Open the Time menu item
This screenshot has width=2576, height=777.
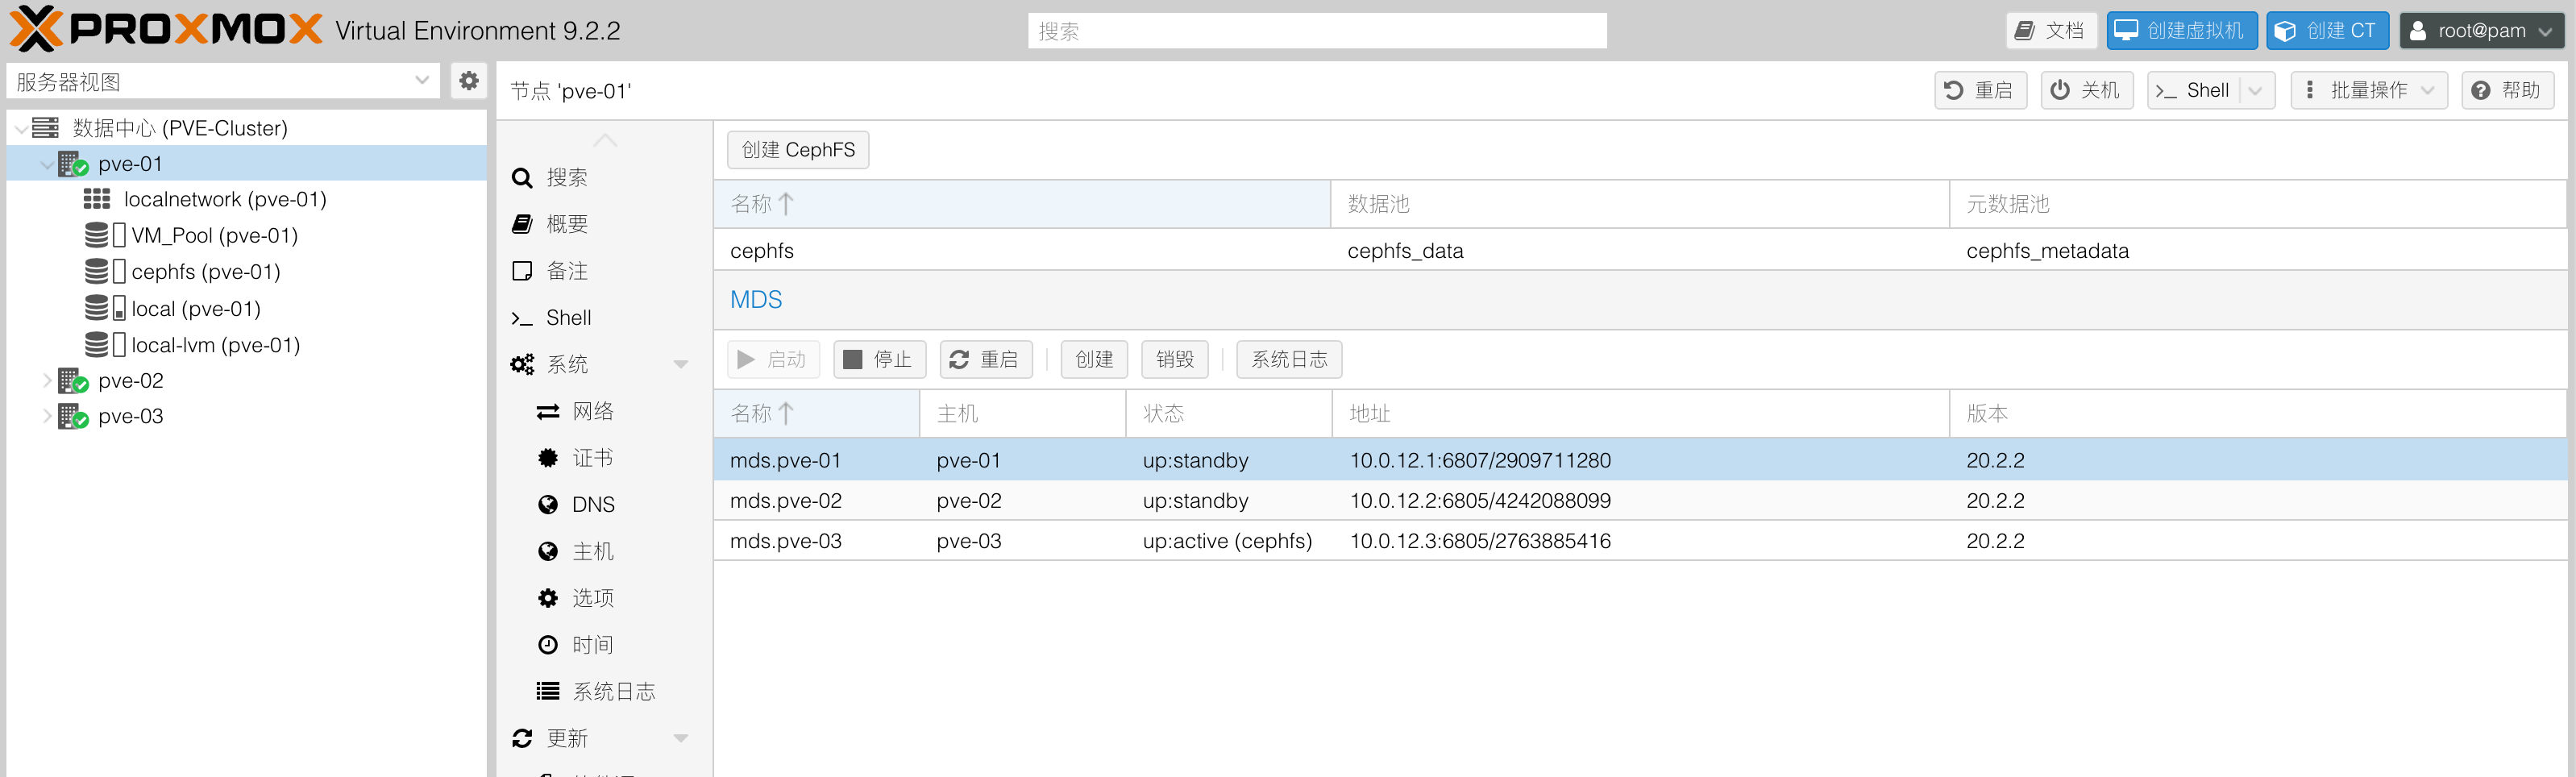[x=604, y=645]
